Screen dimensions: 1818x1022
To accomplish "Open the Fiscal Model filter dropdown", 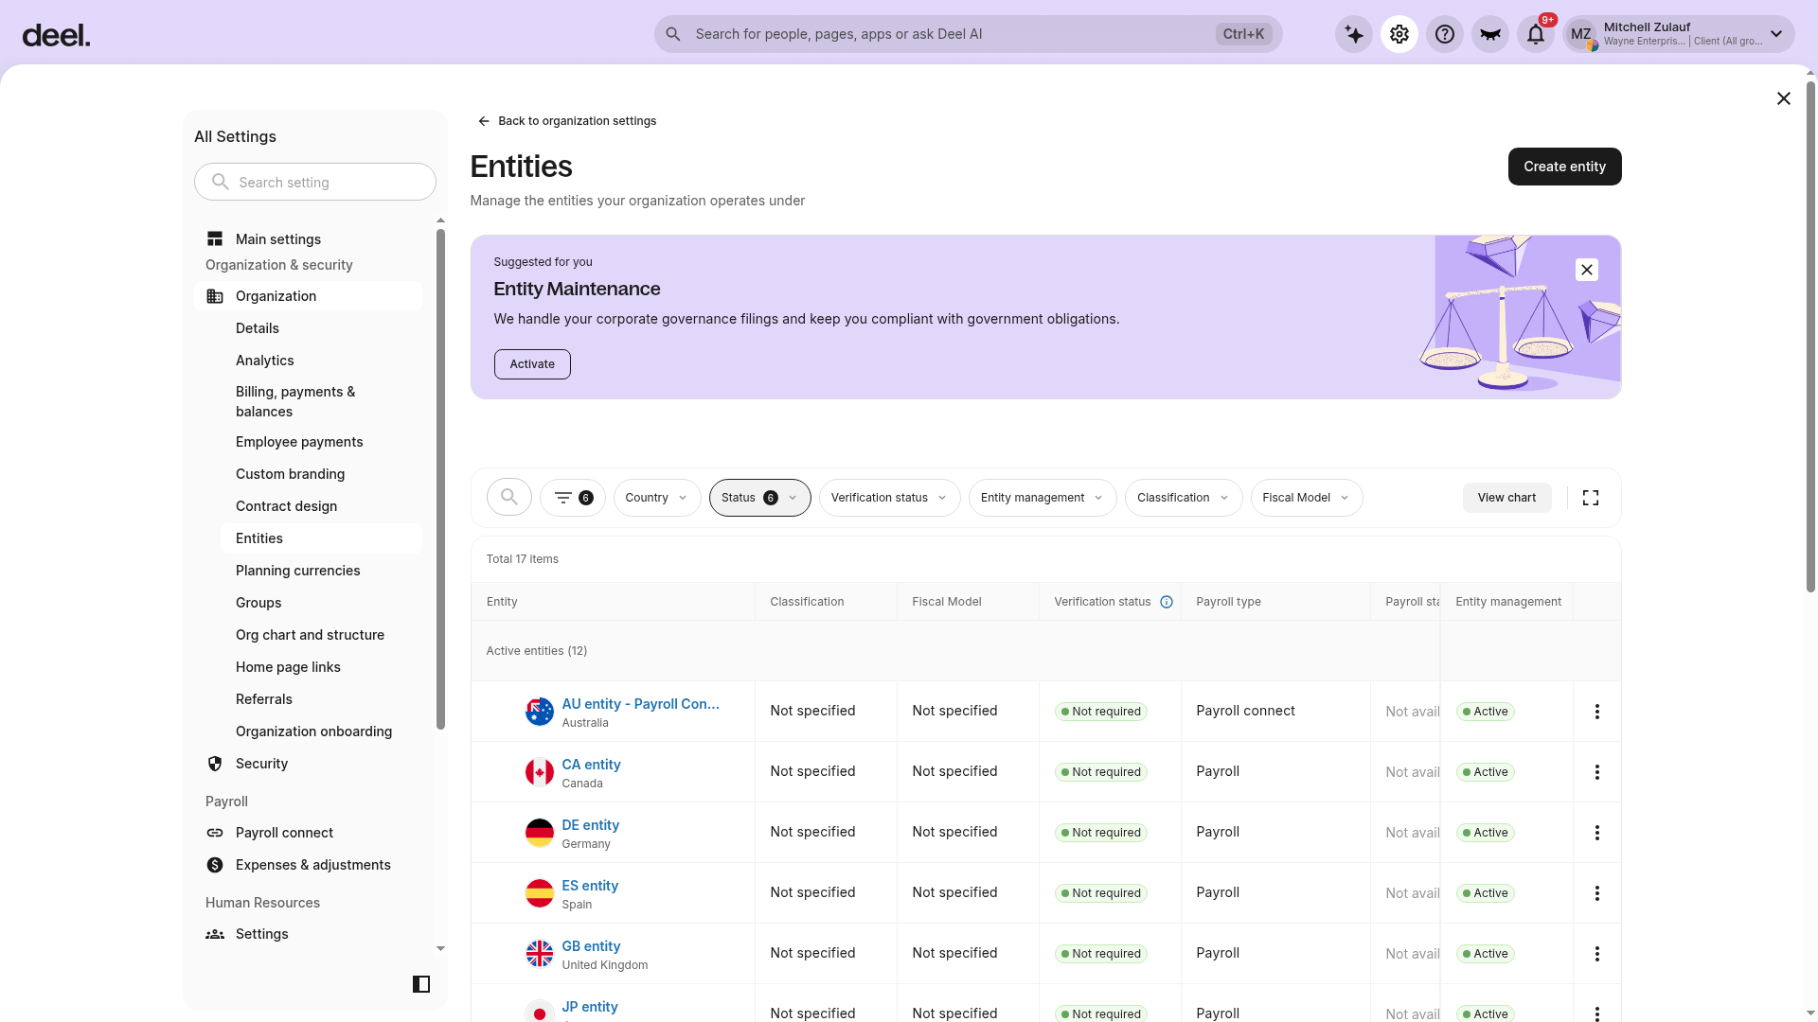I will click(x=1307, y=498).
